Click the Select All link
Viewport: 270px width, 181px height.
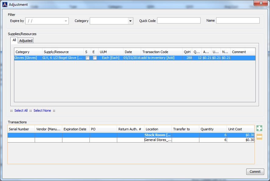(x=21, y=110)
